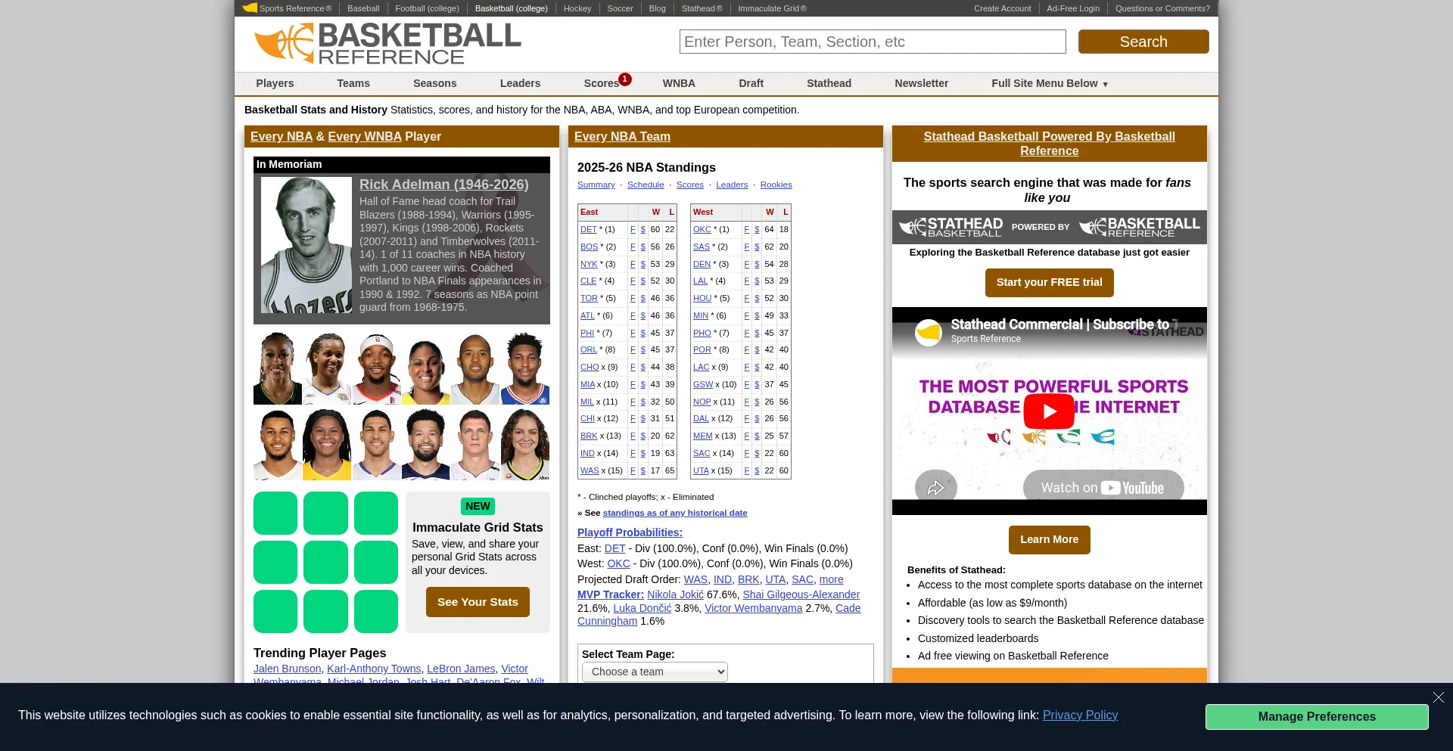Image resolution: width=1453 pixels, height=751 pixels.
Task: Open the standings Schedule link
Action: (646, 185)
